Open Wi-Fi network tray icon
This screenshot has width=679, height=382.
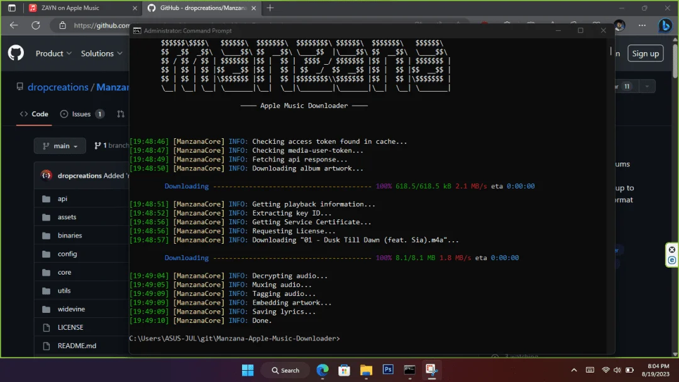[x=605, y=370]
